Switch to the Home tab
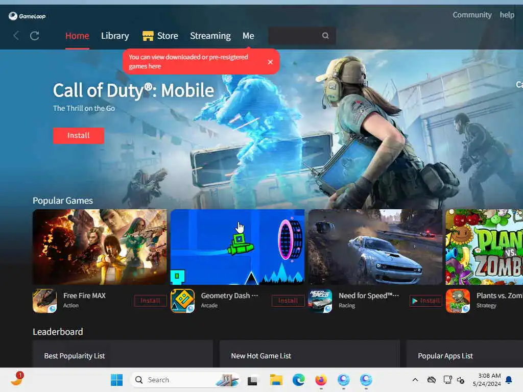 [77, 36]
